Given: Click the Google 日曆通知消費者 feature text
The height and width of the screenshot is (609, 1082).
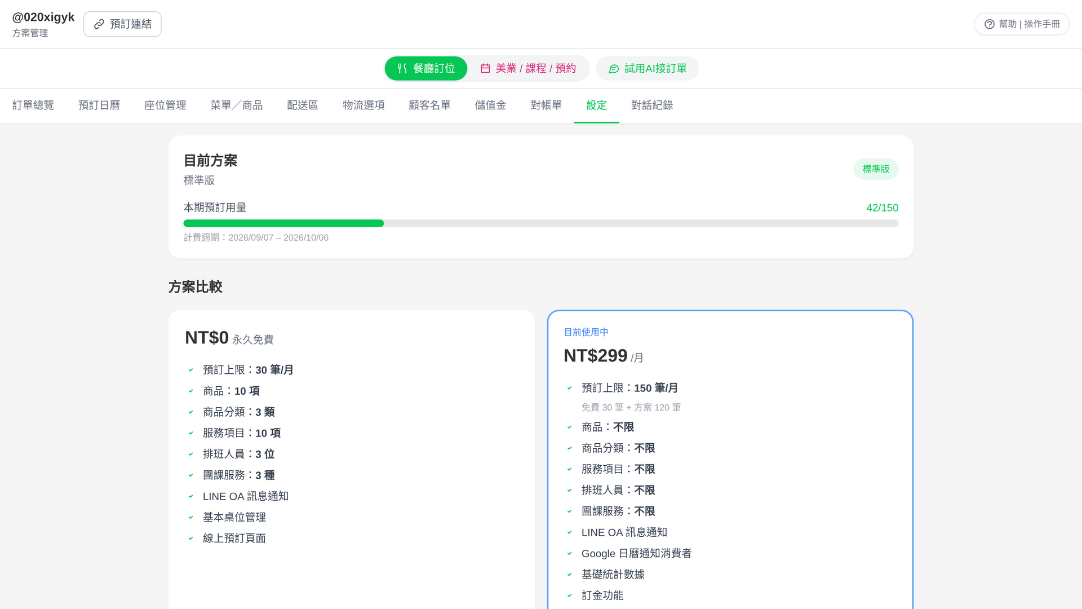Looking at the screenshot, I should click(636, 553).
